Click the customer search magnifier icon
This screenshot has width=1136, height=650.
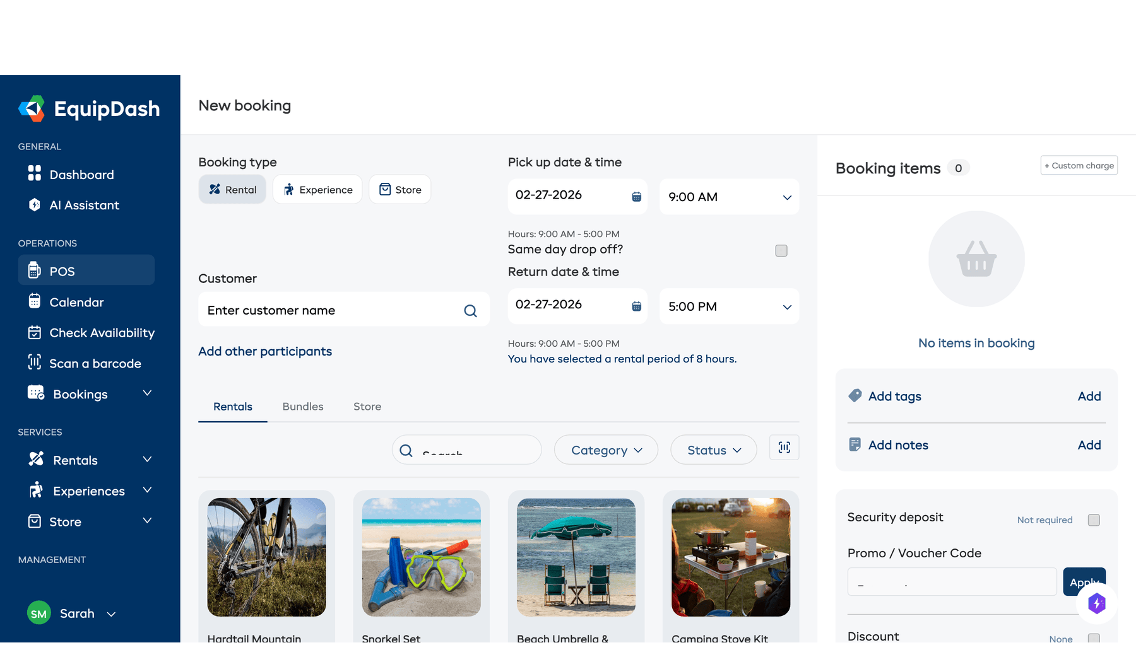pos(470,310)
